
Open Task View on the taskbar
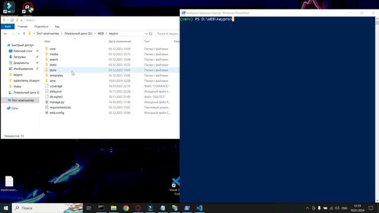point(89,208)
